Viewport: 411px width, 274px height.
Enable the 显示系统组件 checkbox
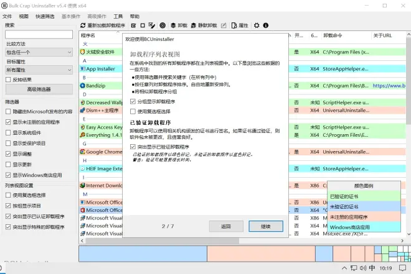pyautogui.click(x=8, y=133)
